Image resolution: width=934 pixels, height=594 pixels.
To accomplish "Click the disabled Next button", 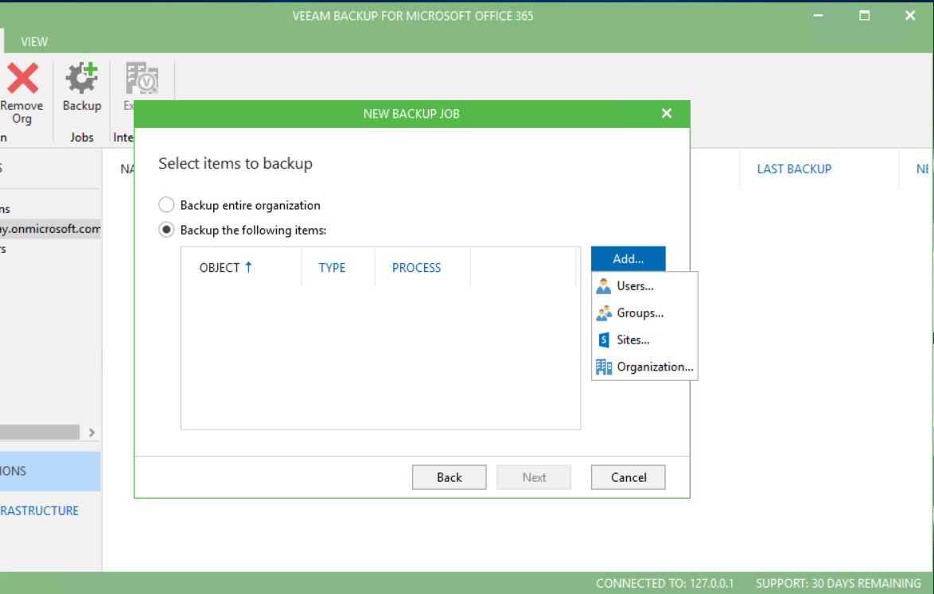I will [x=534, y=477].
